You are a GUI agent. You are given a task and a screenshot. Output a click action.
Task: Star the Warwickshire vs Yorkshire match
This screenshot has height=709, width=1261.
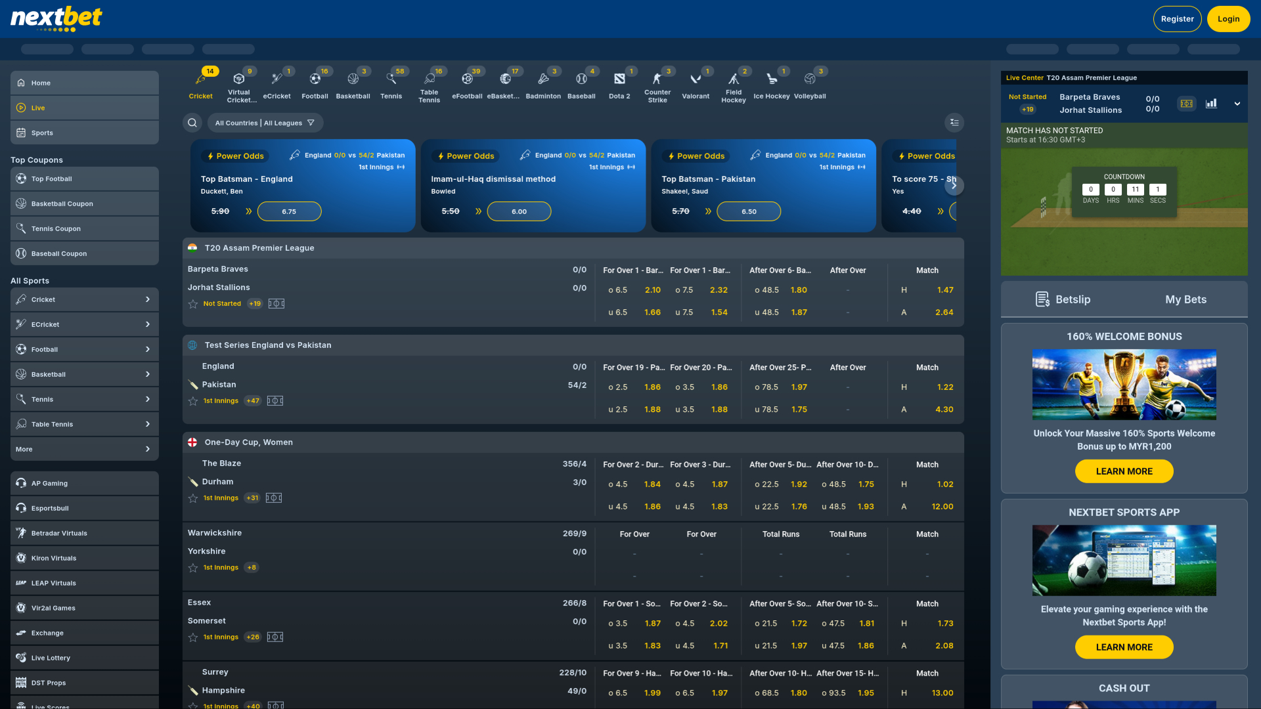pyautogui.click(x=193, y=568)
